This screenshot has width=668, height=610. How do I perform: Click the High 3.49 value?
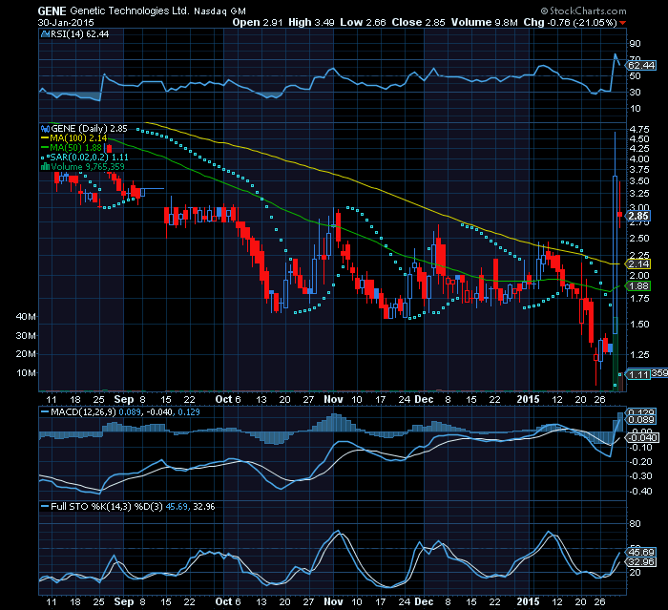coord(311,23)
